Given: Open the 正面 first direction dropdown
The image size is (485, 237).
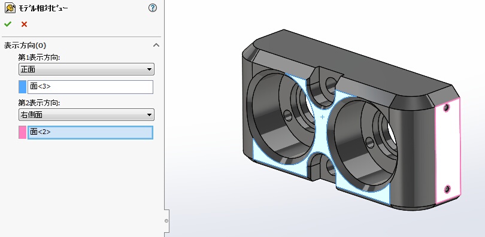Looking at the screenshot, I should [86, 69].
